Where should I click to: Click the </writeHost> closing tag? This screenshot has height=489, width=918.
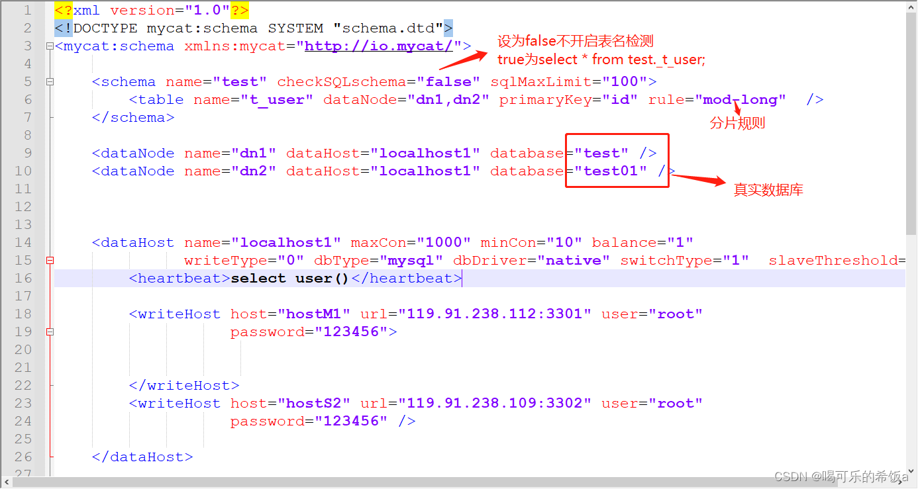pyautogui.click(x=184, y=386)
